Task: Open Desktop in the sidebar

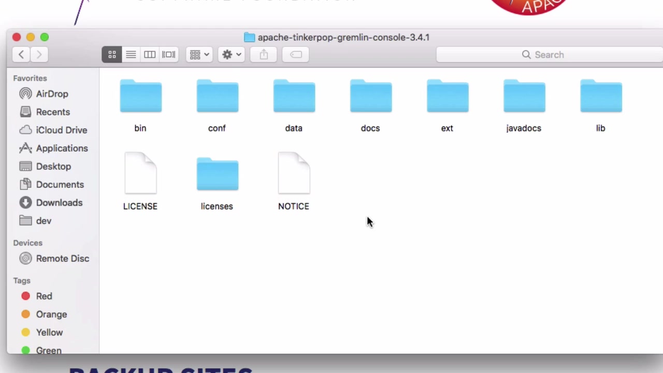Action: pyautogui.click(x=53, y=166)
